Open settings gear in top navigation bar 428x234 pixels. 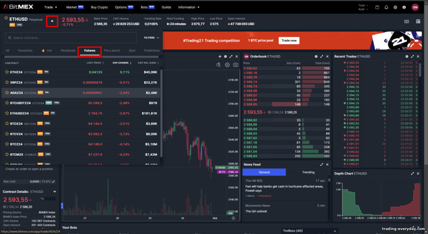click(395, 8)
